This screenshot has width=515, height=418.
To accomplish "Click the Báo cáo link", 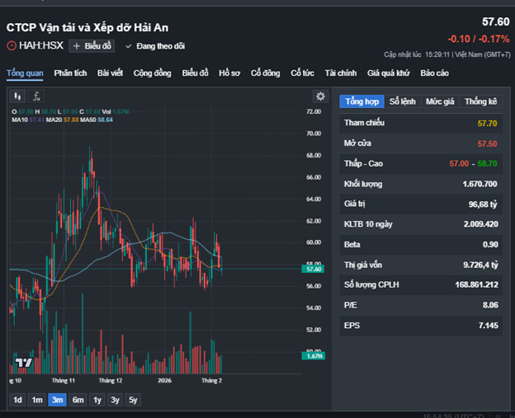I will point(434,73).
